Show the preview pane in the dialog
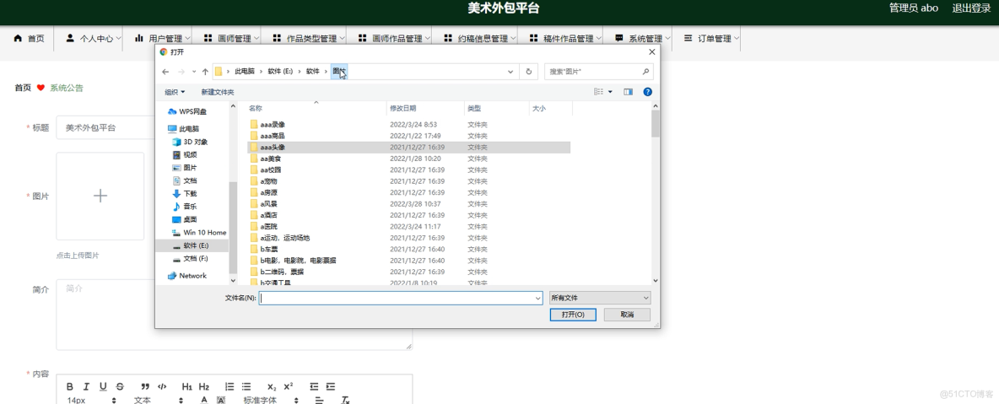Viewport: 999px width, 404px height. pos(629,92)
